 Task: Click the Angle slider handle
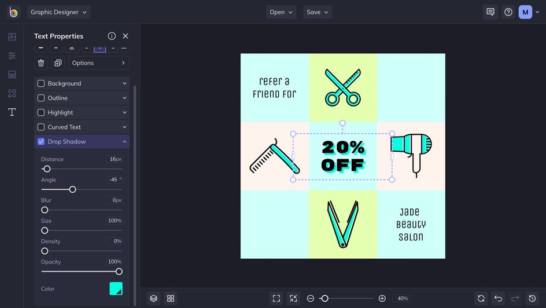click(72, 189)
